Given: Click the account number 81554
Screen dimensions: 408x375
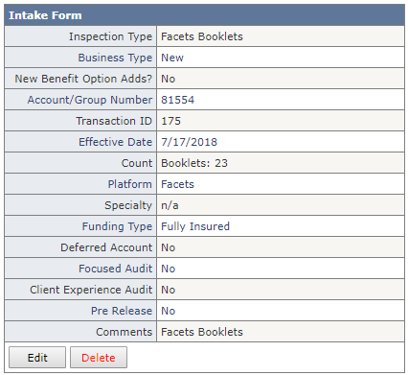Looking at the screenshot, I should pos(177,100).
